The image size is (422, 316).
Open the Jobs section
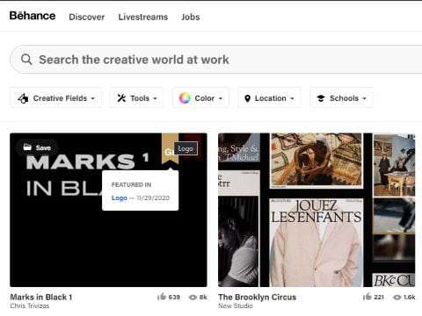[x=191, y=17]
